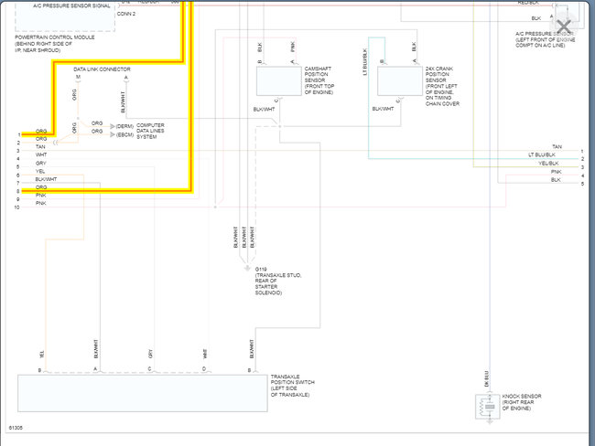
Task: Select the "CAMSHAFT POSITION SENSOR" label text
Action: [x=319, y=80]
